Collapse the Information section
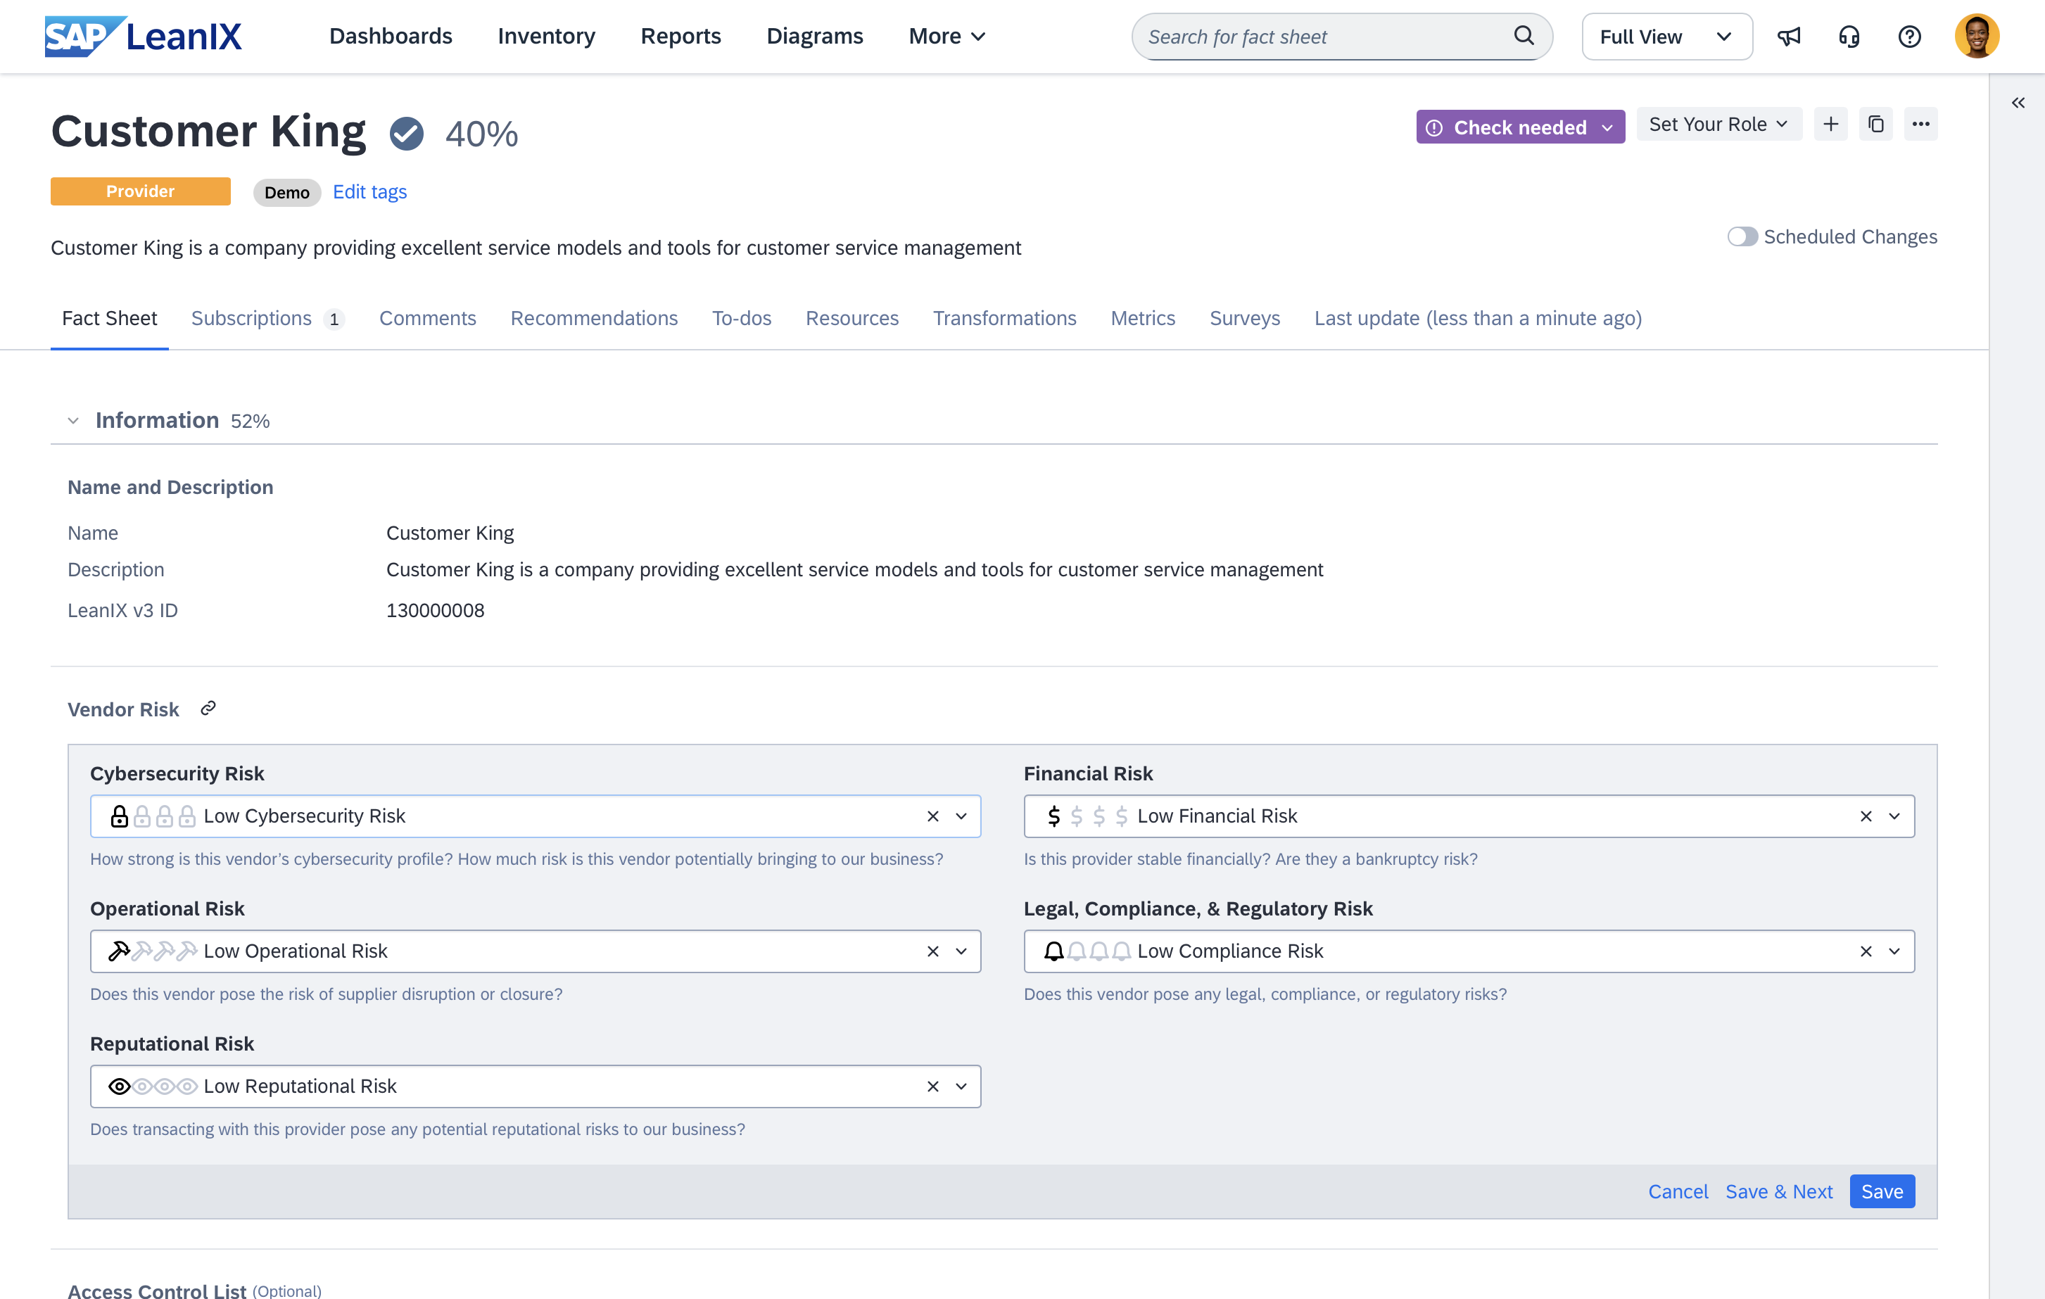2045x1299 pixels. [x=73, y=420]
